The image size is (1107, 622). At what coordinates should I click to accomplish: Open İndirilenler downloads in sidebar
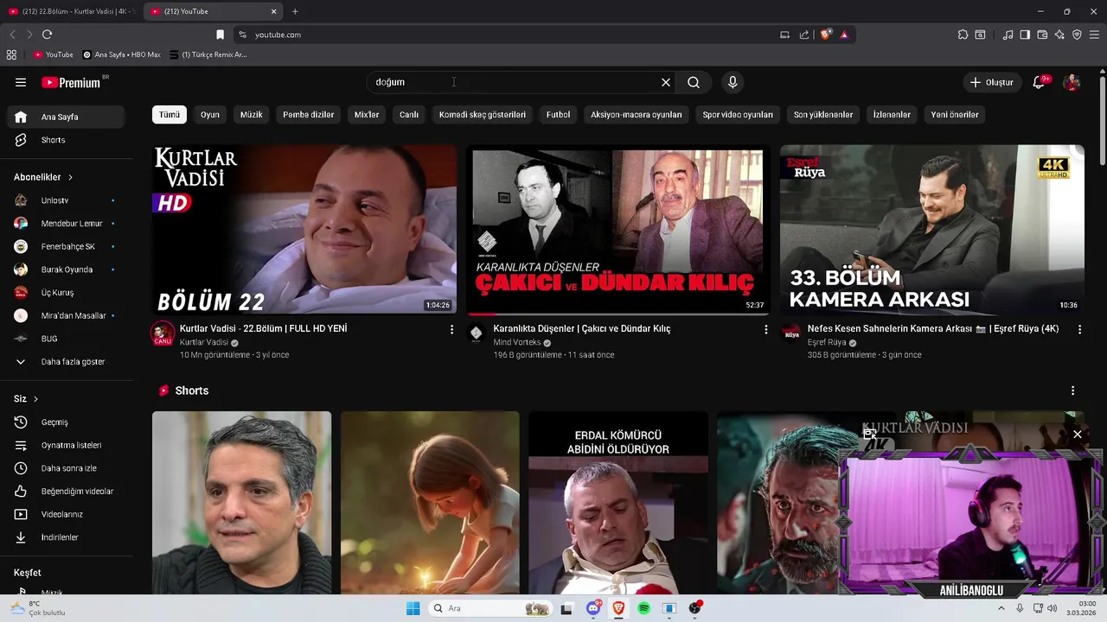click(66, 537)
